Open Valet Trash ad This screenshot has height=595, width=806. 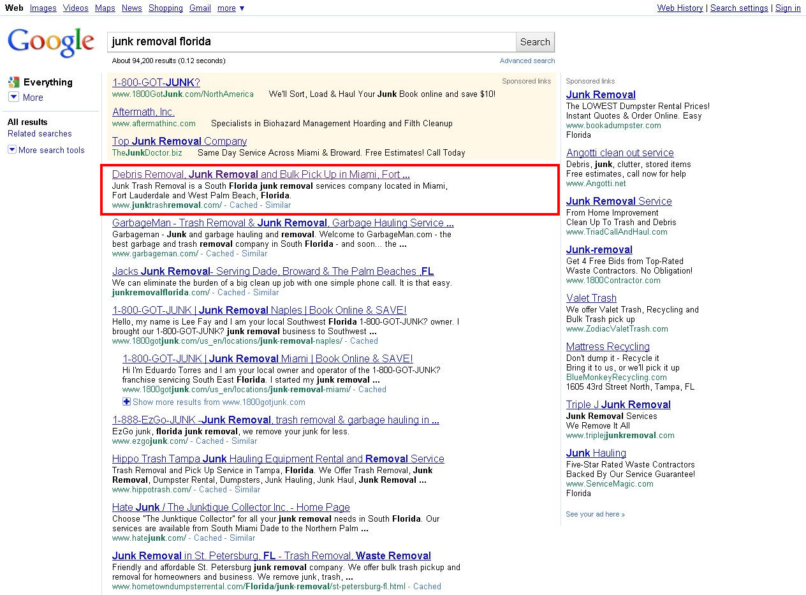point(591,298)
